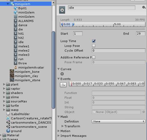Click the add event button
The width and height of the screenshot is (147, 140).
[x=63, y=85]
